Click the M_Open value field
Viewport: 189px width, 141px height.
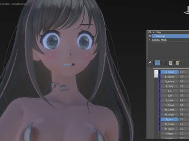184,129
